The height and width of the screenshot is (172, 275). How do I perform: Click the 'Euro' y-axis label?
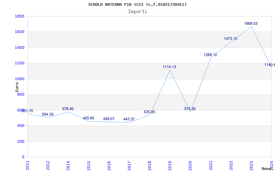point(17,87)
